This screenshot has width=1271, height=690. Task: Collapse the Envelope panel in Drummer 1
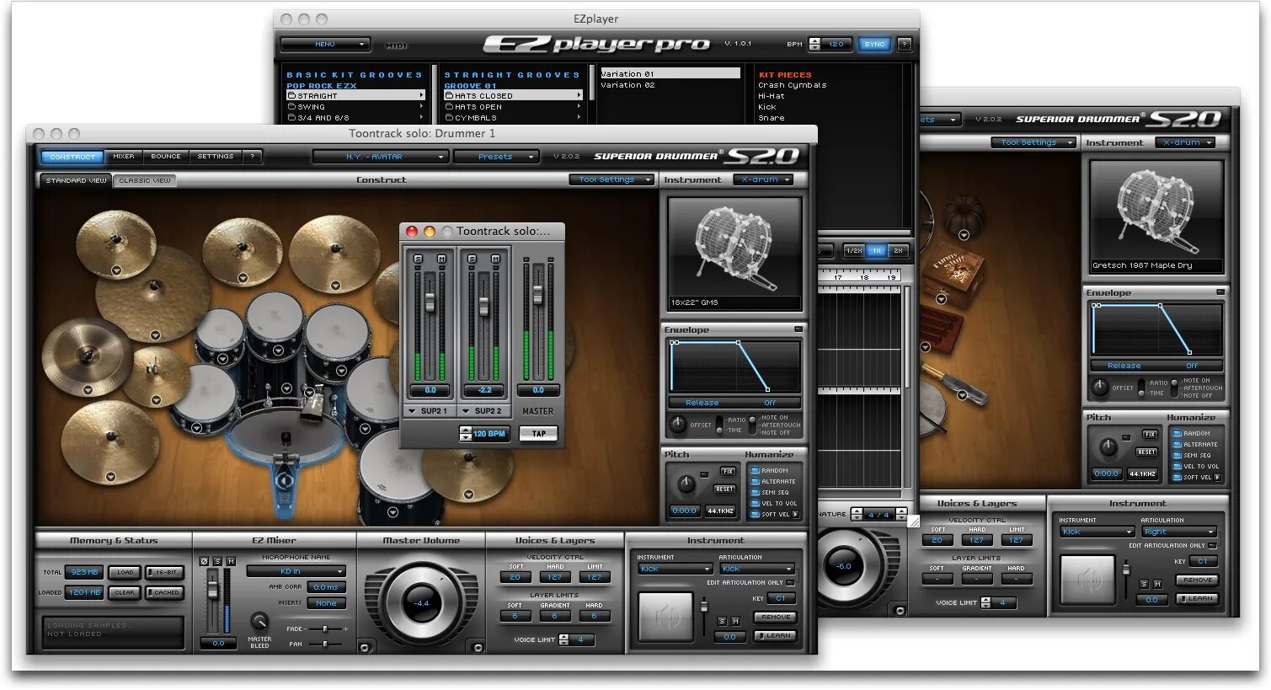click(x=798, y=329)
